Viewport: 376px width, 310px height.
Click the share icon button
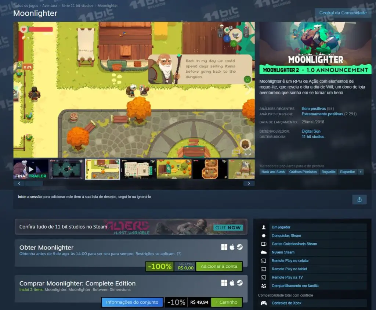359,200
